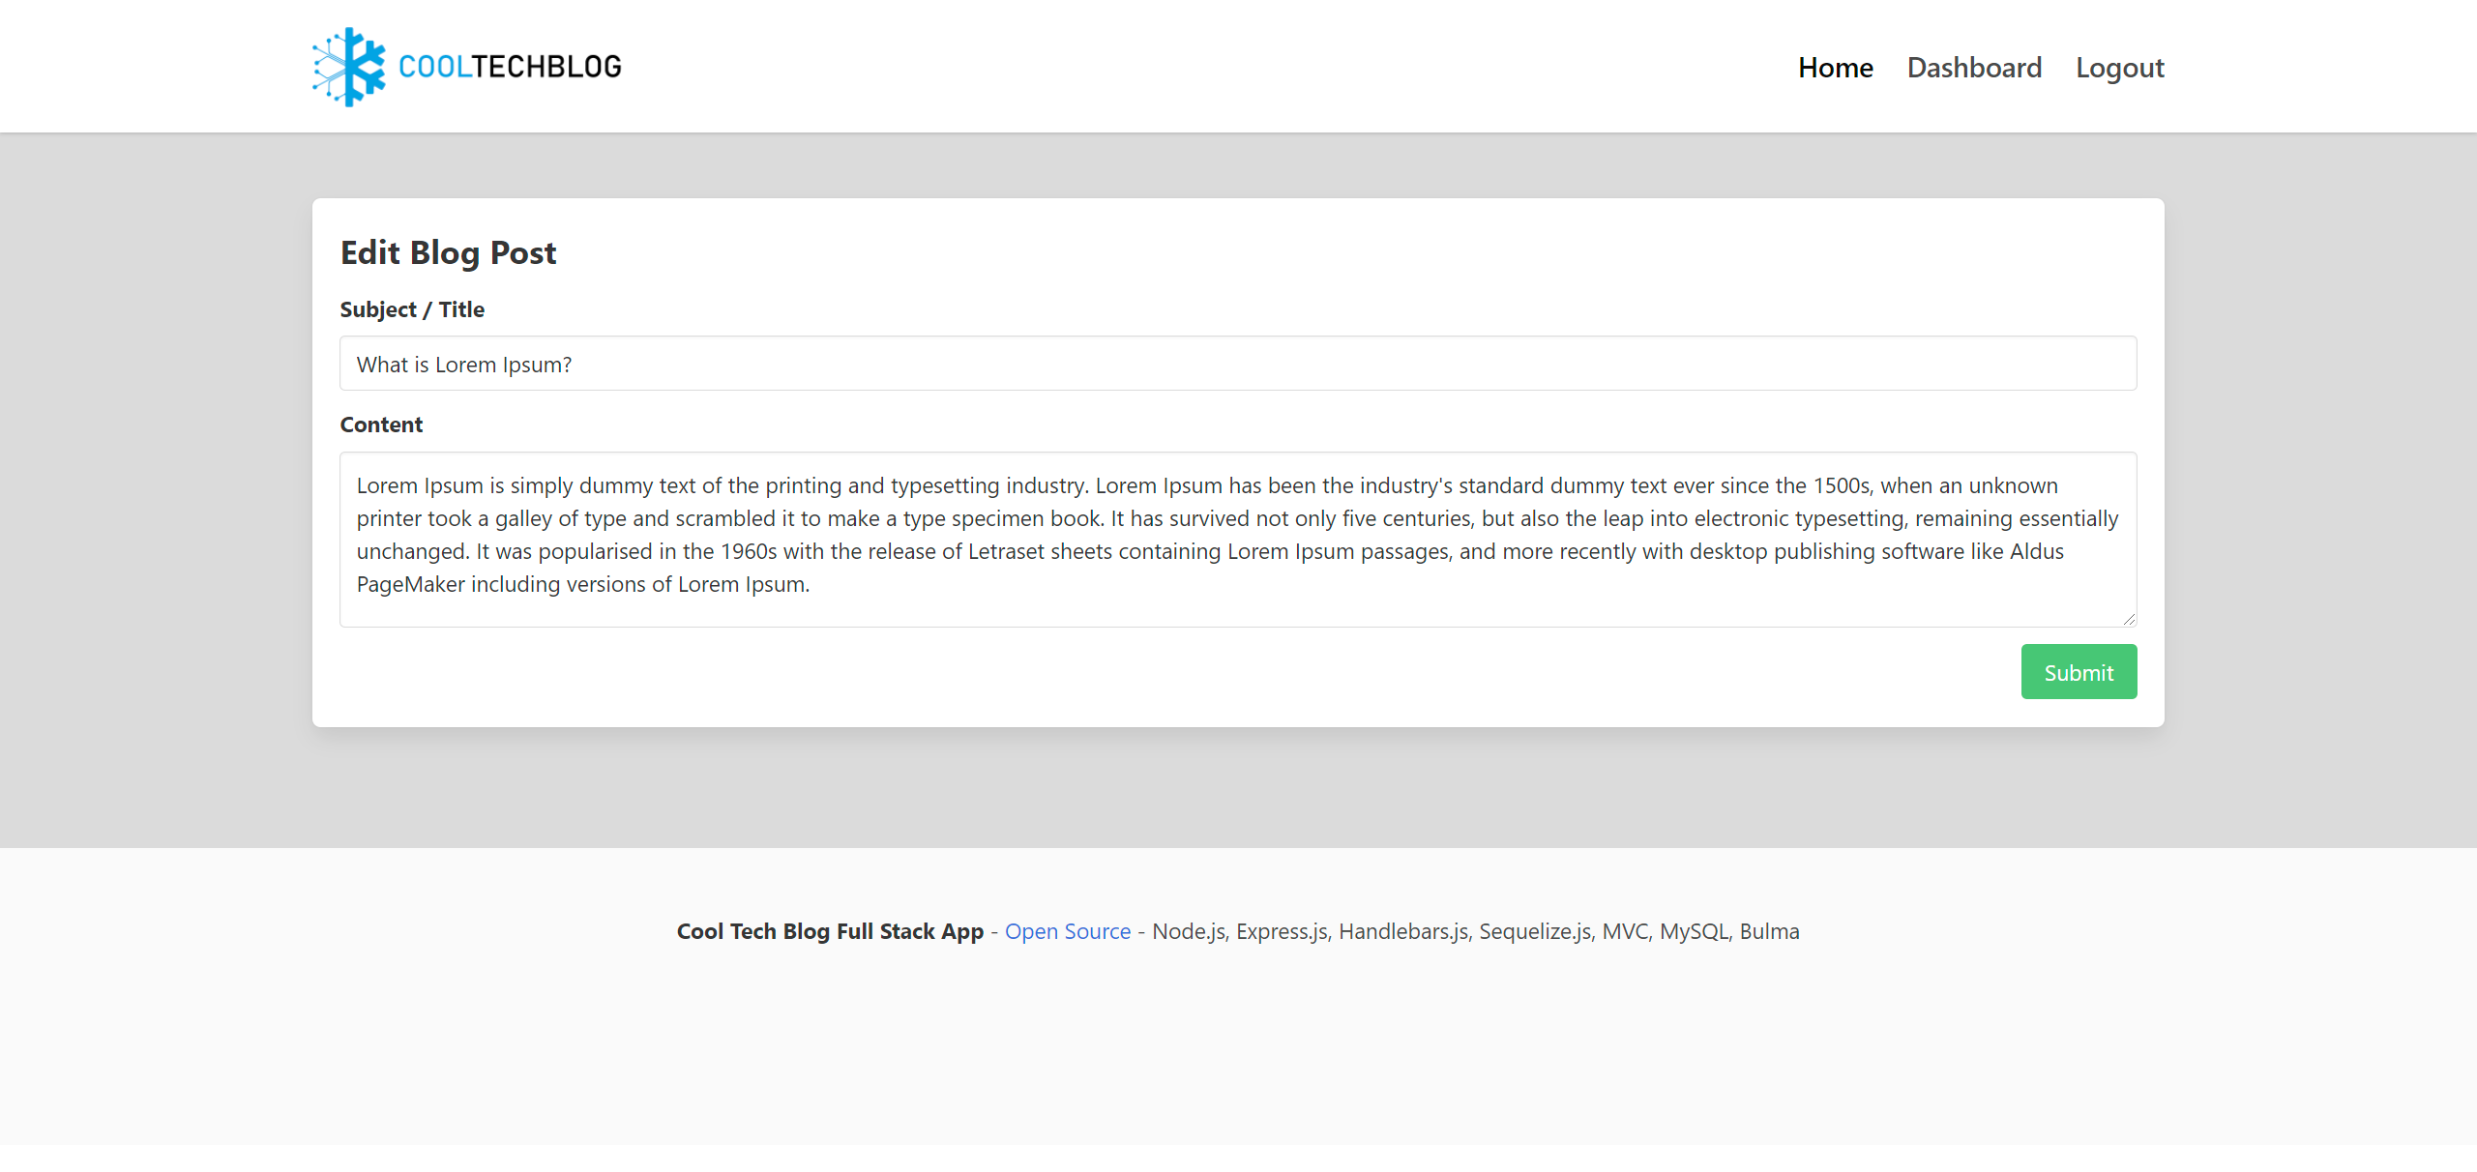This screenshot has width=2477, height=1172.
Task: Place cursor on the word PageMaker
Action: pyautogui.click(x=410, y=584)
